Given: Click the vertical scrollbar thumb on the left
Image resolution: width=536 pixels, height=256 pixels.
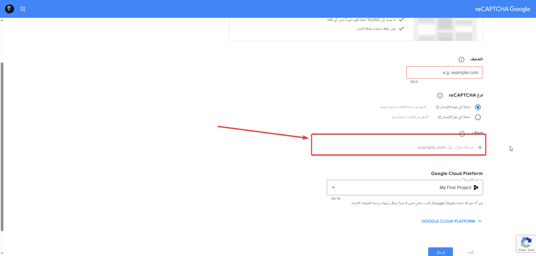Looking at the screenshot, I should point(2,146).
